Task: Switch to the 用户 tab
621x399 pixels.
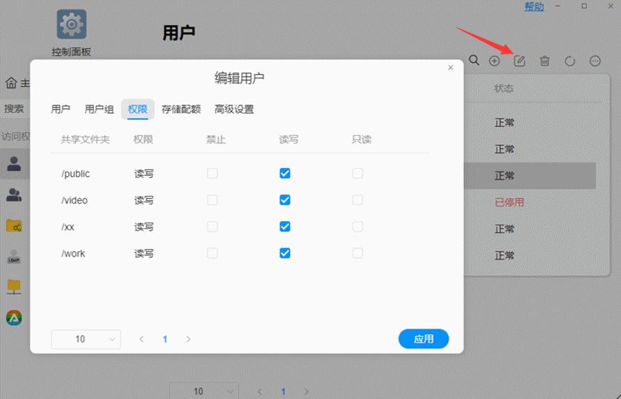Action: tap(61, 109)
